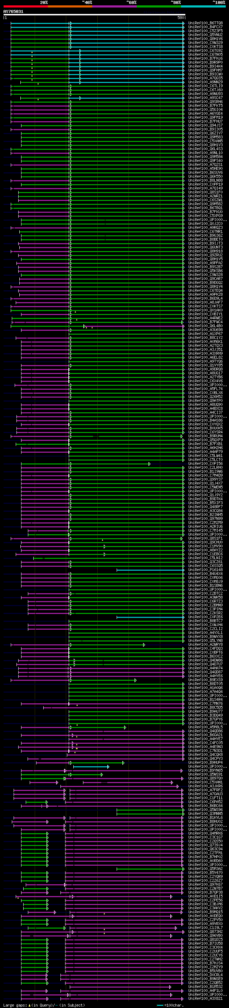Screen dimensions: 229x1008
Task: Select the UniRef100_Q9M583 label
Action: coord(205,137)
